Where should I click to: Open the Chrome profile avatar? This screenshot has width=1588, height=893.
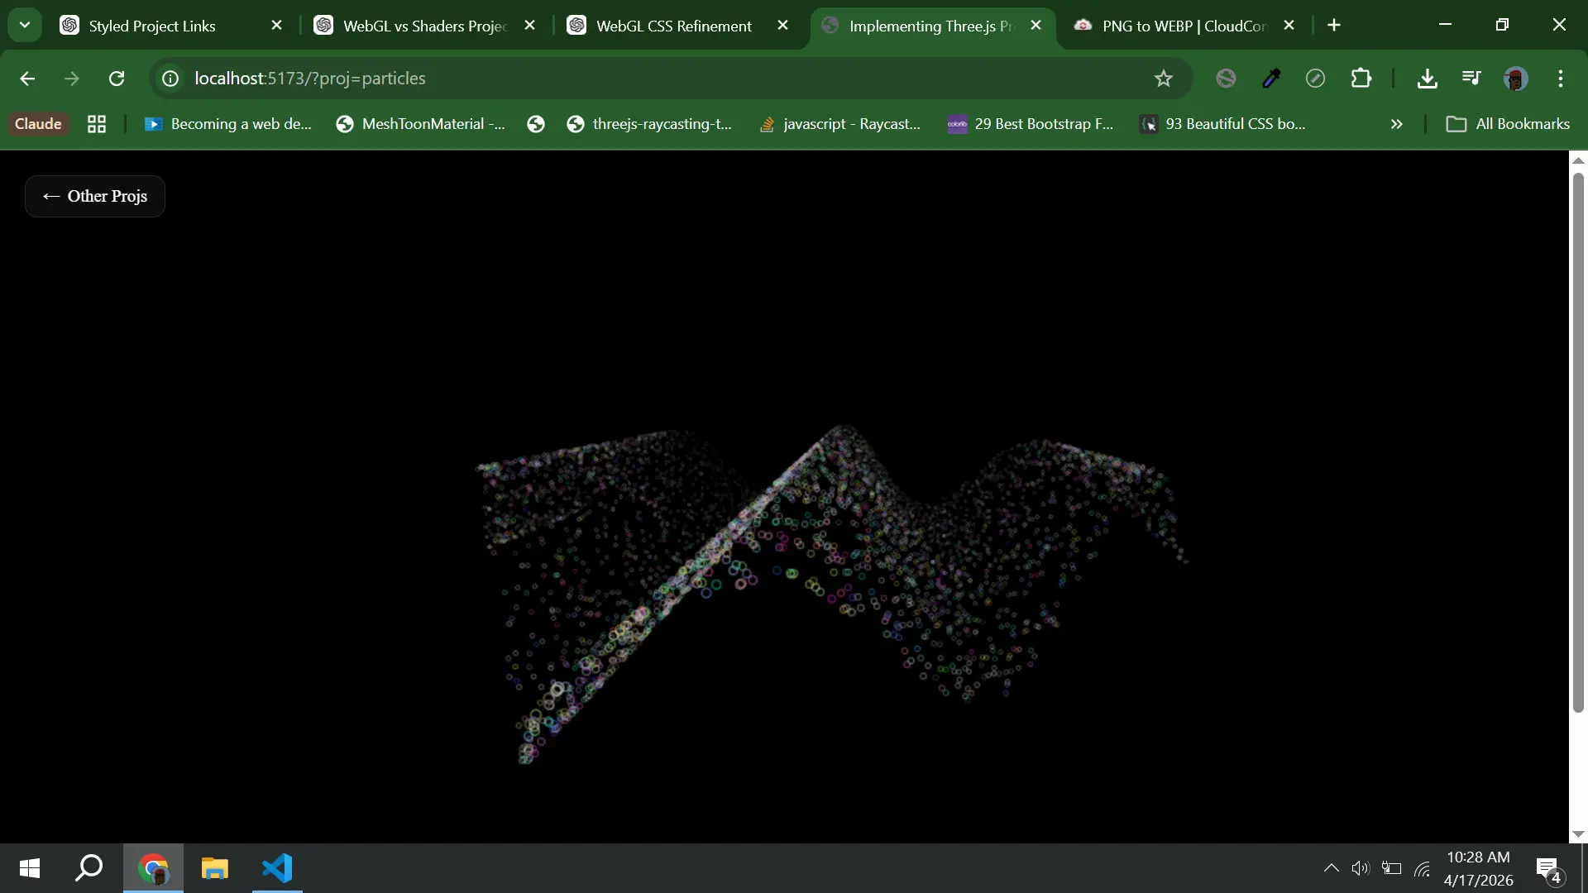1515,79
